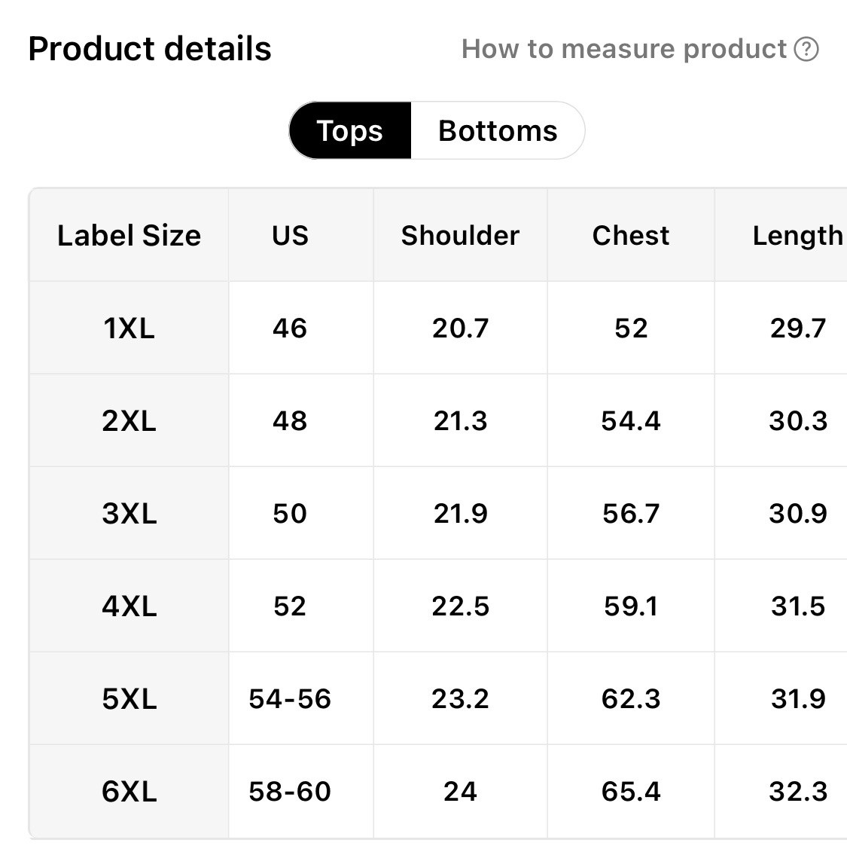Click the 65.4 chest measurement cell
The height and width of the screenshot is (858, 847).
[630, 792]
